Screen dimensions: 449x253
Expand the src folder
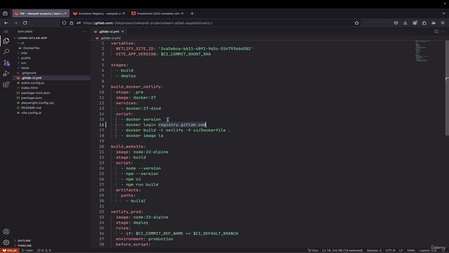(23, 63)
